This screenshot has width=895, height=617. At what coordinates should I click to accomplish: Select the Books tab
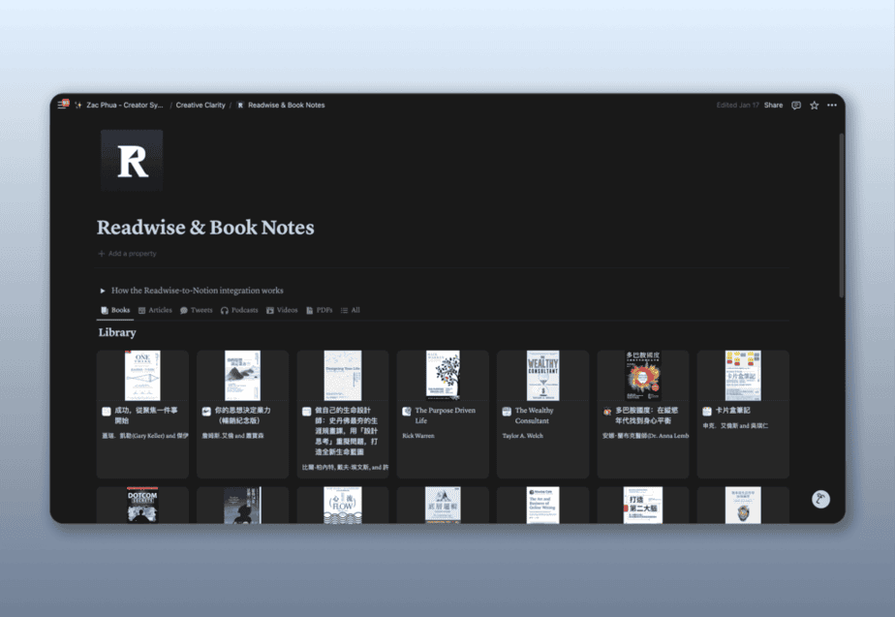(115, 310)
